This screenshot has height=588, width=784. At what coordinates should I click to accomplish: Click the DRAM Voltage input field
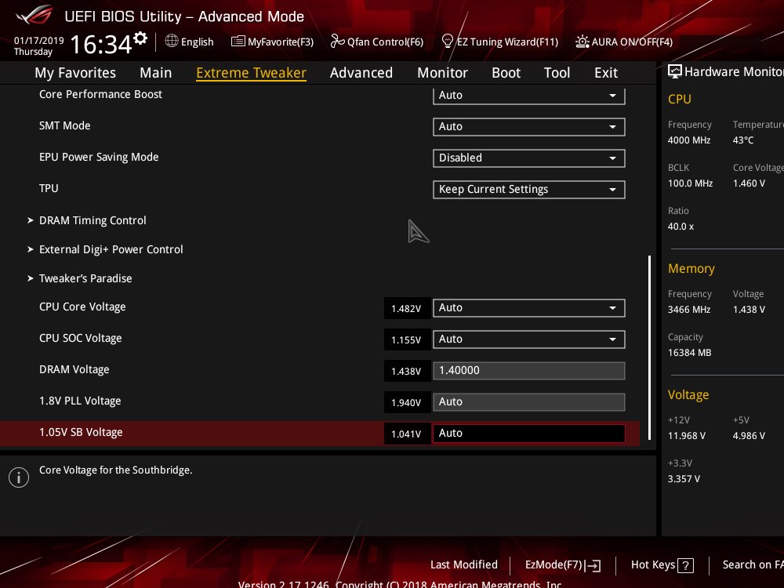(x=528, y=370)
